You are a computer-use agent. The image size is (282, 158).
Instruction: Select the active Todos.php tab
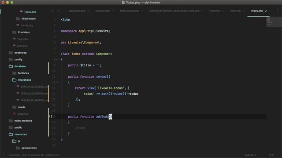(257, 11)
